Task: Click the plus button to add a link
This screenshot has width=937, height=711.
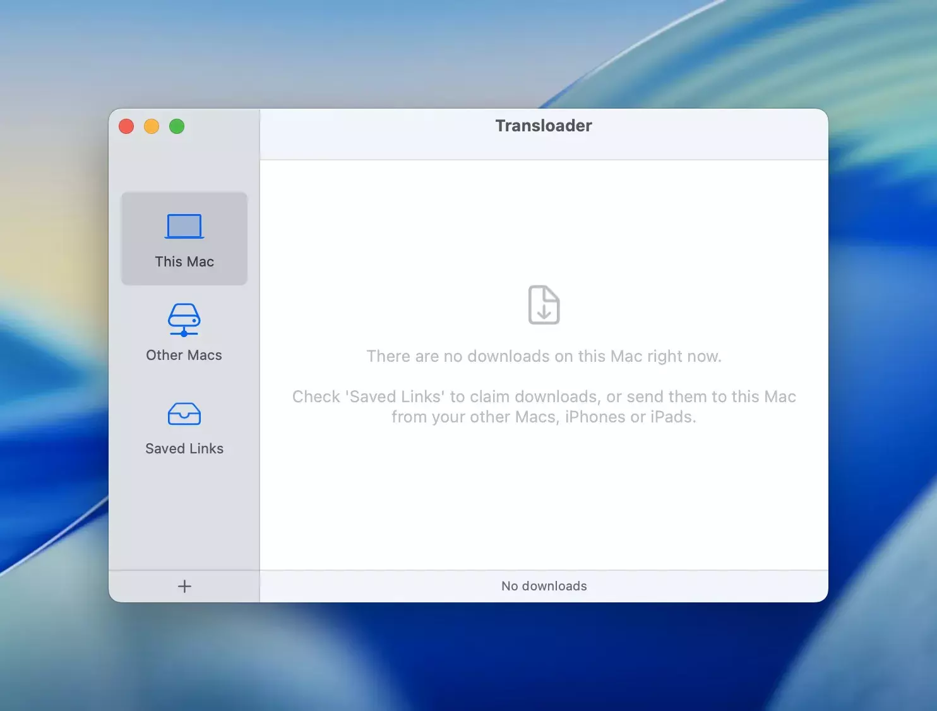Action: tap(184, 586)
